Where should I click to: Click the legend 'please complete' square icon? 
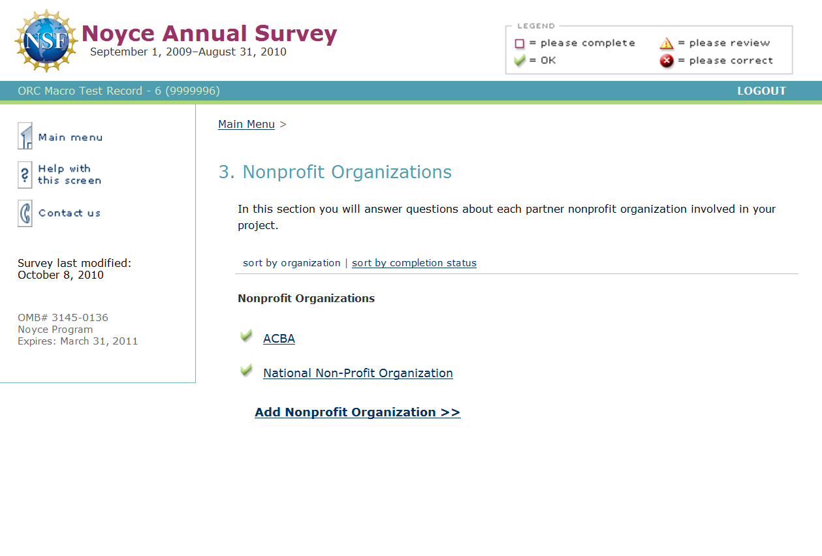pos(520,44)
